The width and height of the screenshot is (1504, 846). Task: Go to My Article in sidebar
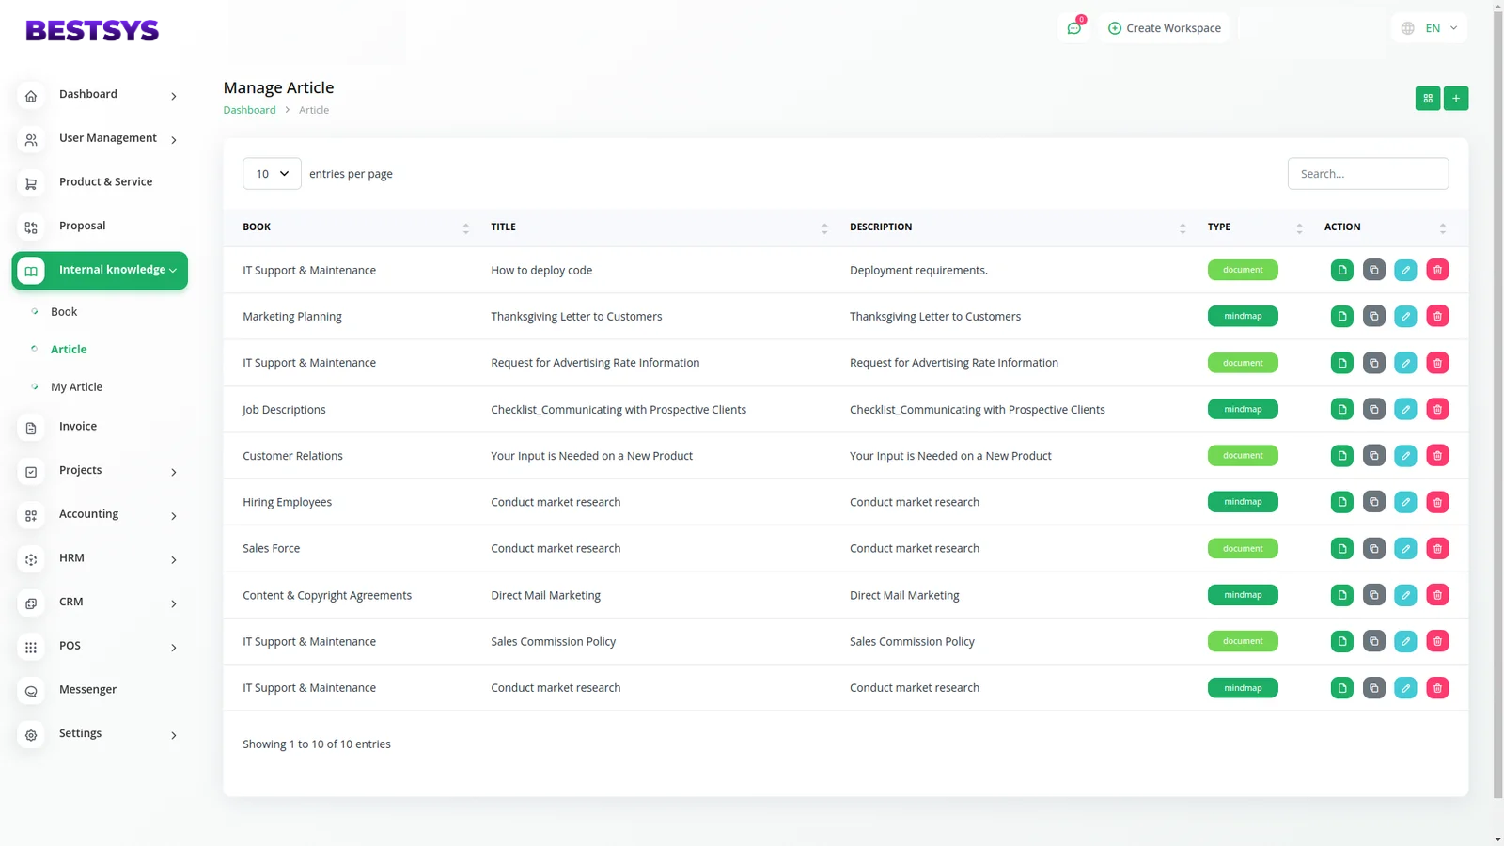pos(76,387)
